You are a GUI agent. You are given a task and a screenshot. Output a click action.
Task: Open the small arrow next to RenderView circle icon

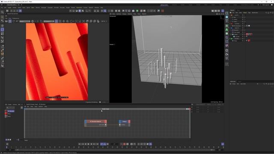[35, 21]
